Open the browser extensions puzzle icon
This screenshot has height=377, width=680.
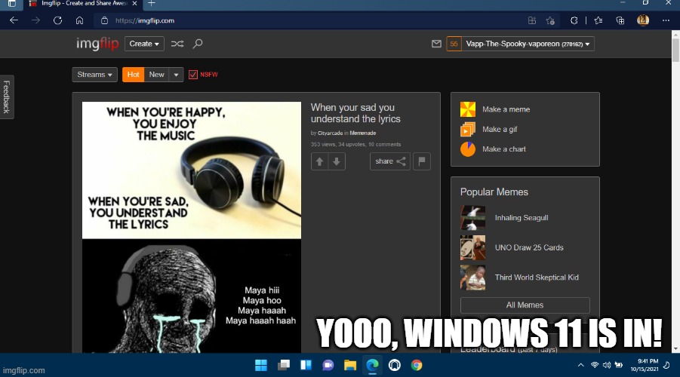coord(574,20)
